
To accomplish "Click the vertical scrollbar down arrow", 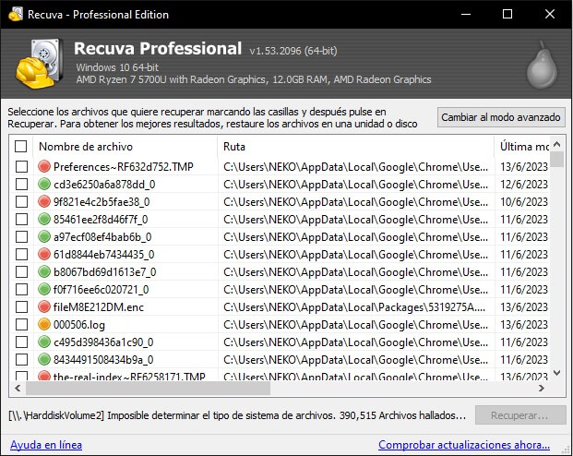I will point(557,373).
